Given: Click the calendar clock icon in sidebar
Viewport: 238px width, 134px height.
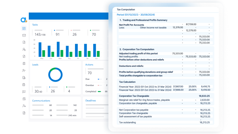Looking at the screenshot, I should click(x=24, y=99).
